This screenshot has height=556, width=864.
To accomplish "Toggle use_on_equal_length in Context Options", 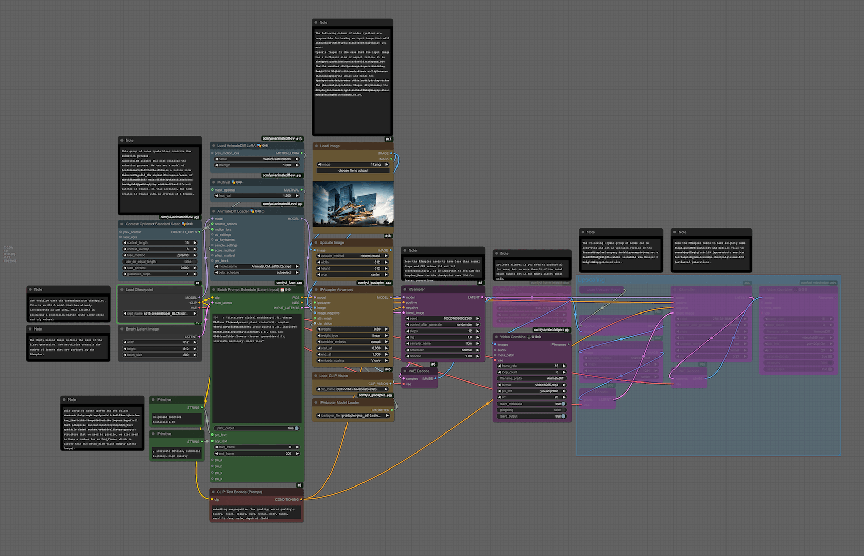I will click(x=159, y=262).
